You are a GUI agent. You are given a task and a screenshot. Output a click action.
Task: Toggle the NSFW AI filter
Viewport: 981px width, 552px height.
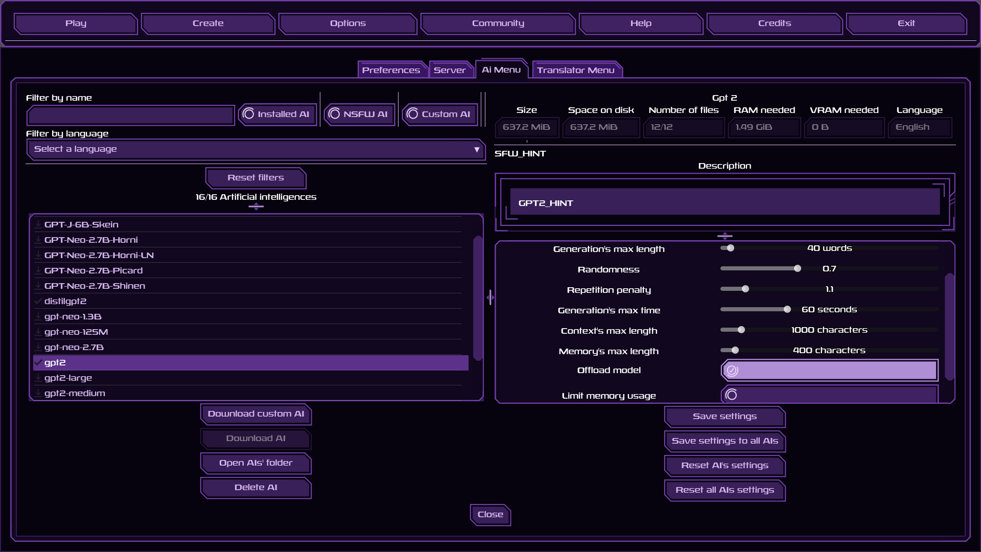[359, 113]
